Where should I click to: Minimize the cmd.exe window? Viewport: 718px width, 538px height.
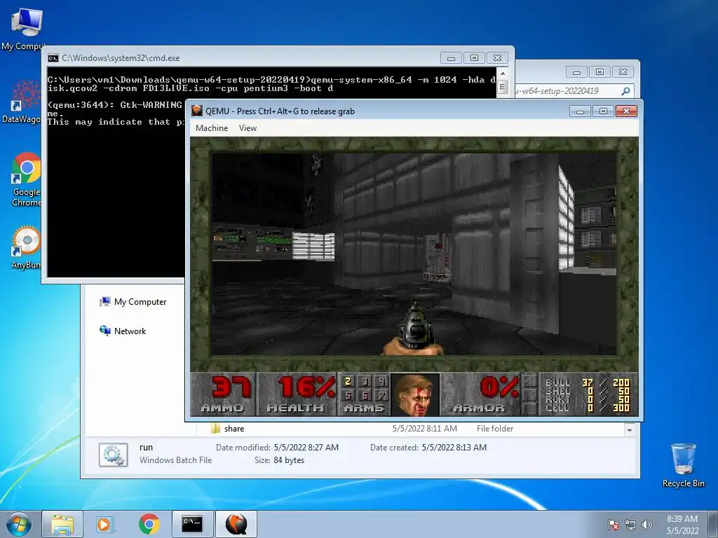point(451,58)
